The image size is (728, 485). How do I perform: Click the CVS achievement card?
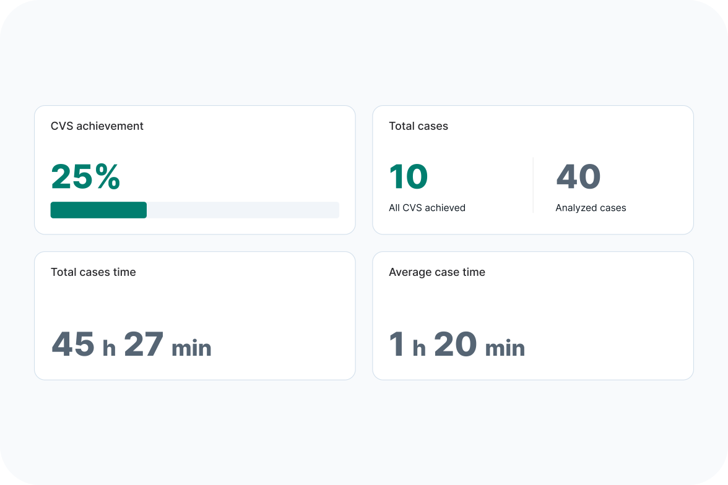tap(194, 170)
